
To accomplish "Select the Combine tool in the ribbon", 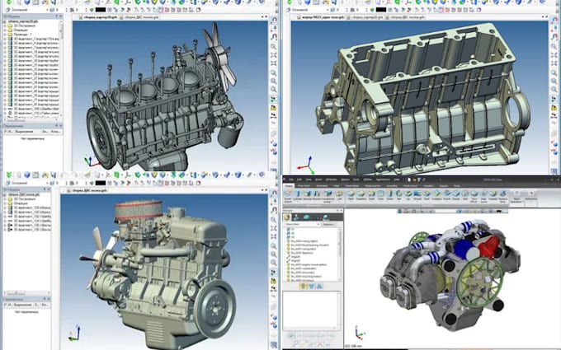I will [436, 196].
